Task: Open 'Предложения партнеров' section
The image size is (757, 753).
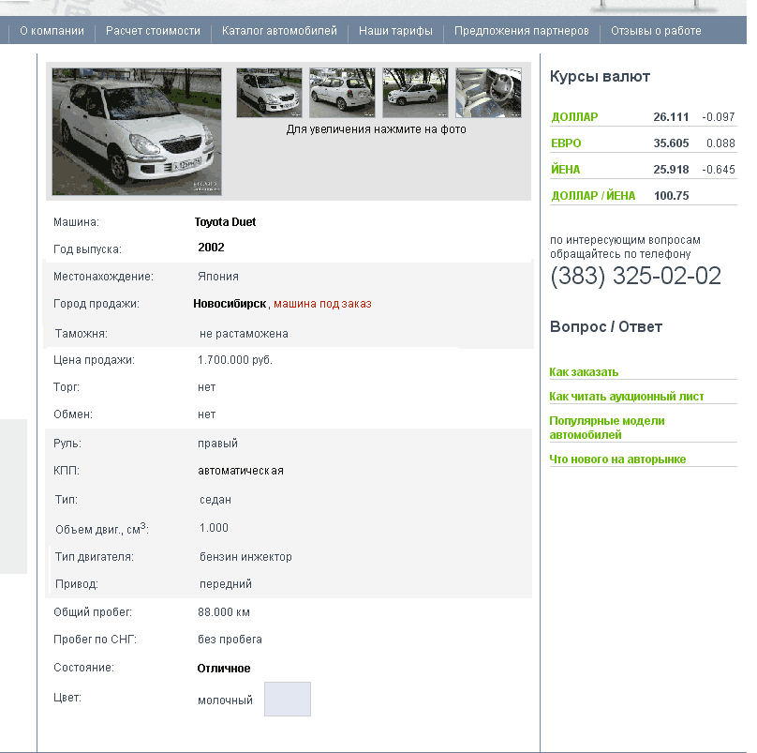Action: tap(522, 31)
